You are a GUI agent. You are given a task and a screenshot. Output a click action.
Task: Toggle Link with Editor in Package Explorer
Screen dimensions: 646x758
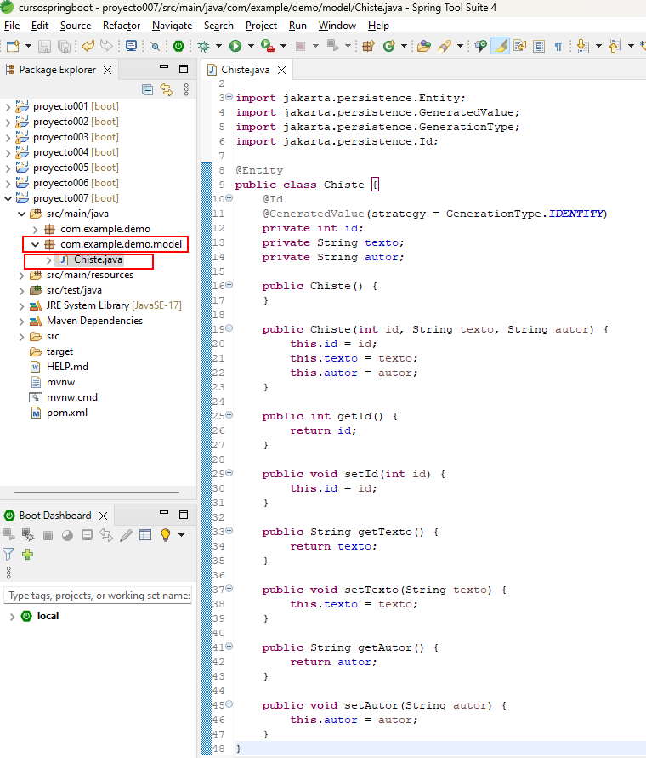(167, 89)
